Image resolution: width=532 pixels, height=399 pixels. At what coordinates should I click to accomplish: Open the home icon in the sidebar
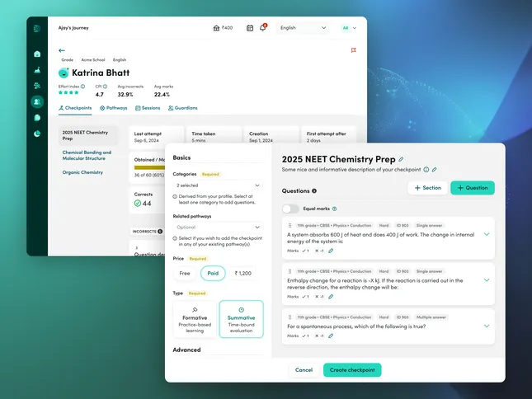tap(37, 54)
